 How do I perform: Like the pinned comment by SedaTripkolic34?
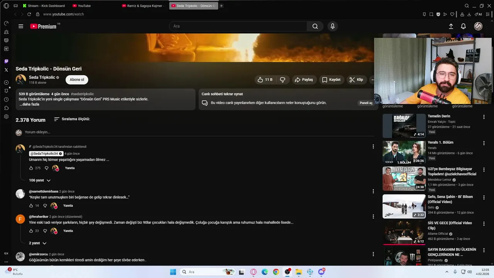[31, 168]
